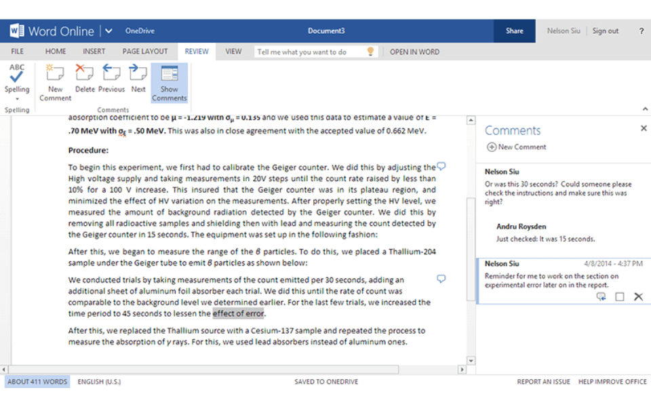Add a New Comment from ribbon
651x407 pixels.
55,83
